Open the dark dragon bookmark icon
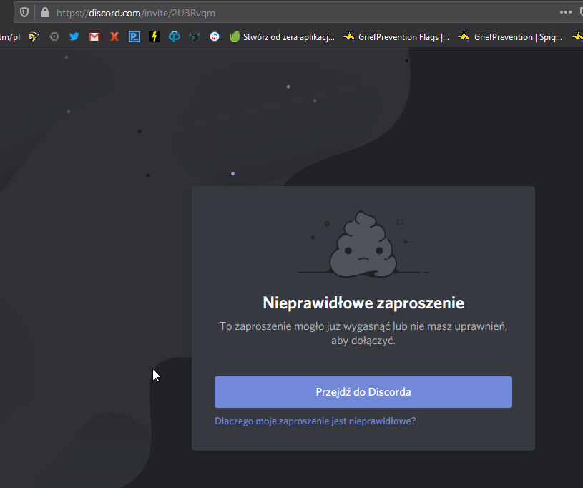Screen dimensions: 583x488 (x=194, y=36)
